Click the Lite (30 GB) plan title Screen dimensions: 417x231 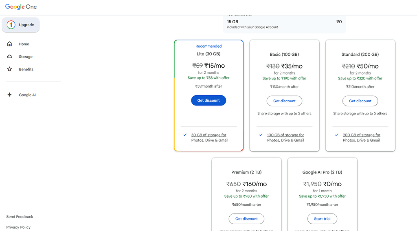(208, 54)
